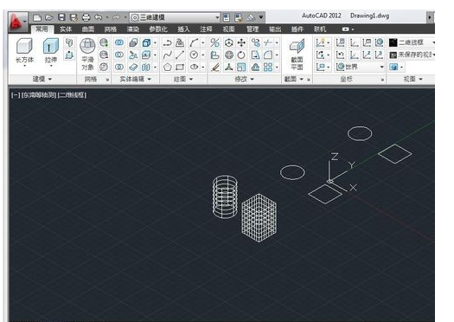The width and height of the screenshot is (454, 322).
Task: Open the 世界 coordinate system dropdown
Action: (x=360, y=68)
